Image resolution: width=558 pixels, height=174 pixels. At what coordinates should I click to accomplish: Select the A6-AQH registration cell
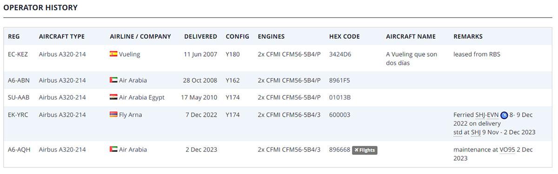point(19,149)
